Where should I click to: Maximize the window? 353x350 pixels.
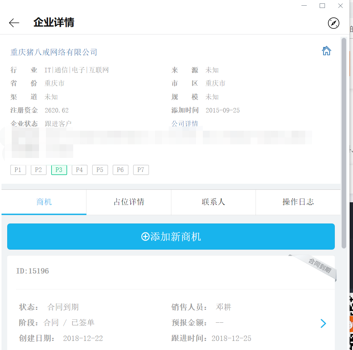322,6
